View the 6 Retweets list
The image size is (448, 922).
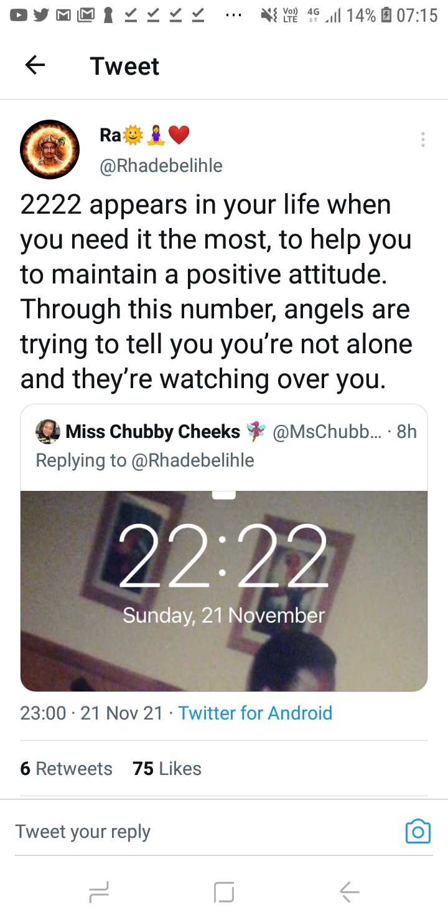tap(67, 769)
